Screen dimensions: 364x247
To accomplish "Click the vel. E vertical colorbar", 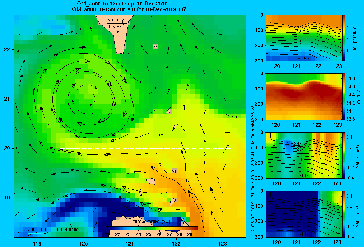I will click(x=344, y=214).
